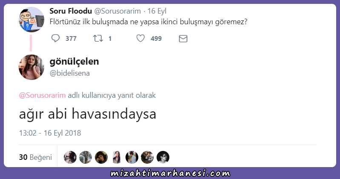Open the @Sorusorarim handle in header
Image resolution: width=340 pixels, height=179 pixels.
[117, 11]
